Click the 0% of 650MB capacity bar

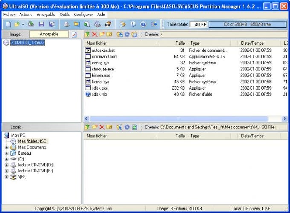coord(247,24)
